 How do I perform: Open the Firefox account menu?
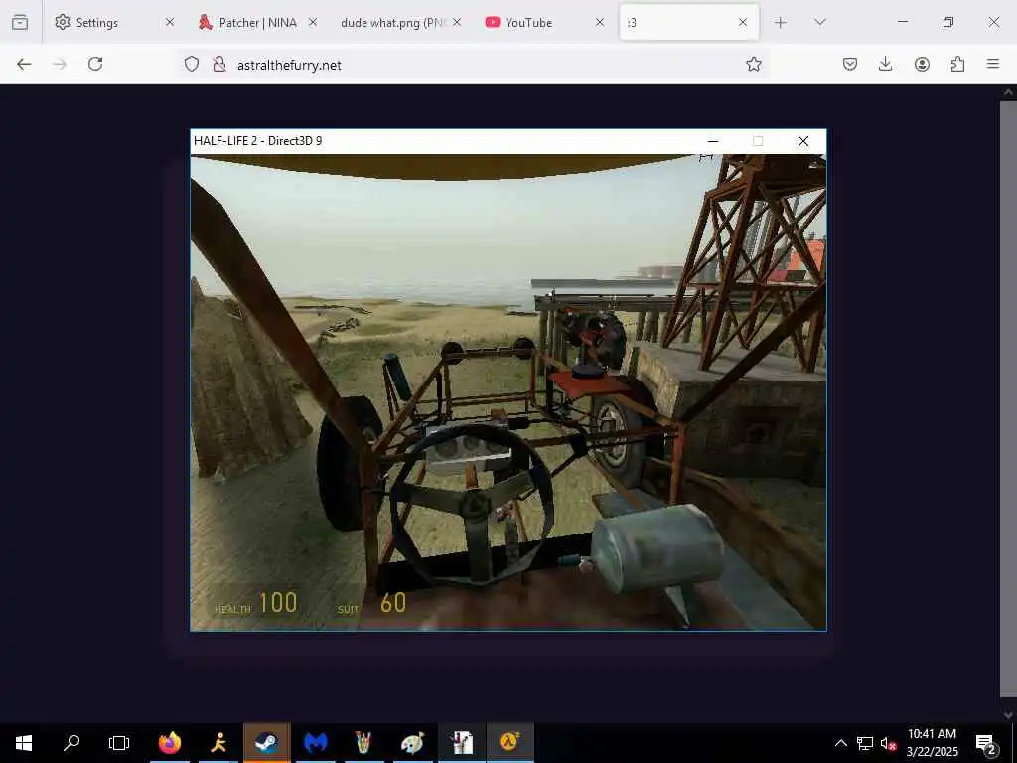tap(922, 64)
